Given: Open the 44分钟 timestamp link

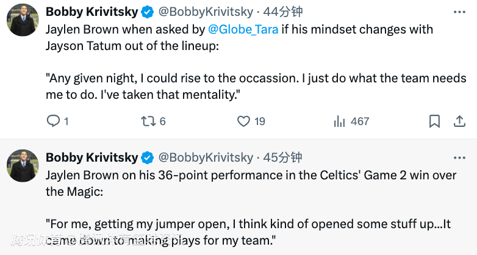Looking at the screenshot, I should coord(282,12).
